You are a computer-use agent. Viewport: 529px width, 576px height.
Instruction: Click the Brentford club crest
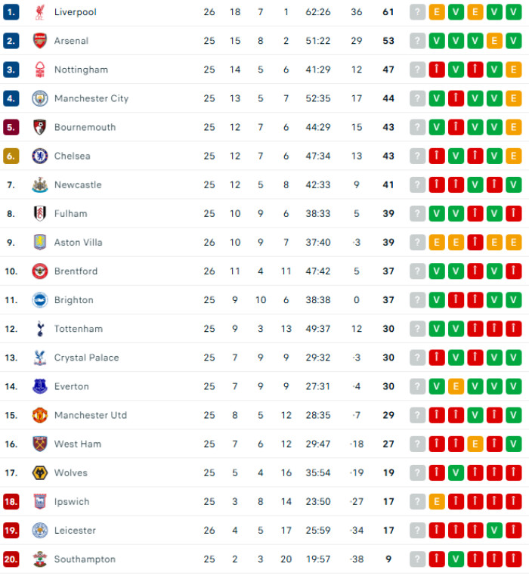[39, 271]
